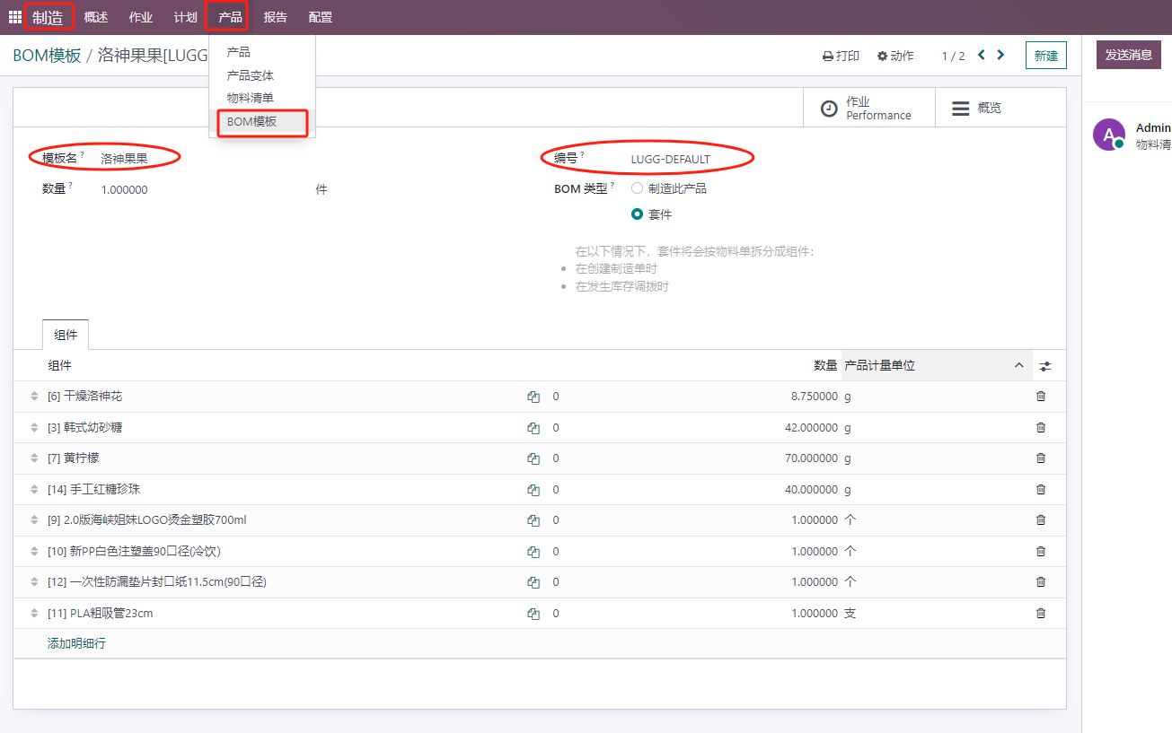Expand the 配置 menu
The width and height of the screenshot is (1172, 733).
click(320, 17)
